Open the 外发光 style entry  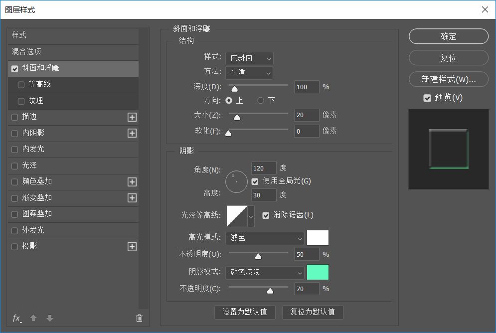(x=33, y=230)
